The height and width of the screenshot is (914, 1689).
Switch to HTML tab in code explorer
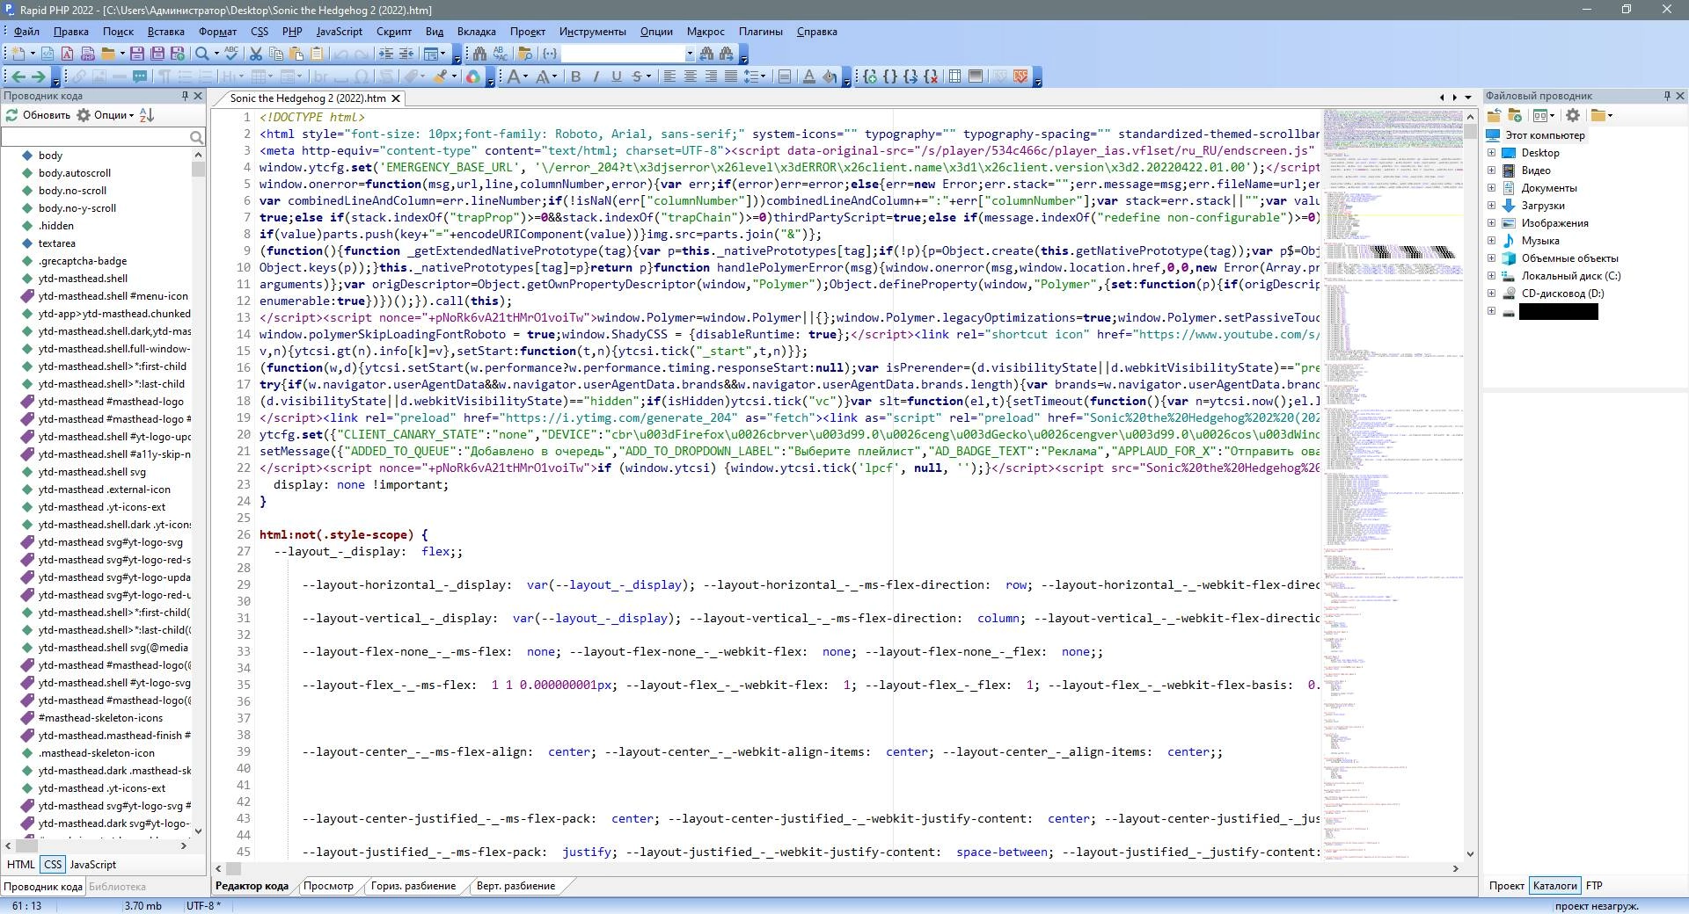click(x=21, y=865)
